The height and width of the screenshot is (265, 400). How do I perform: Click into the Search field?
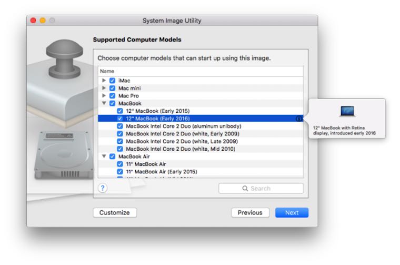(x=261, y=189)
